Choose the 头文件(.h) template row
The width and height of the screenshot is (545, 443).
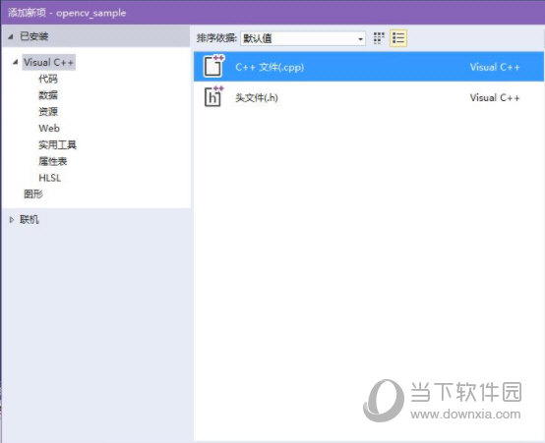pyautogui.click(x=369, y=97)
